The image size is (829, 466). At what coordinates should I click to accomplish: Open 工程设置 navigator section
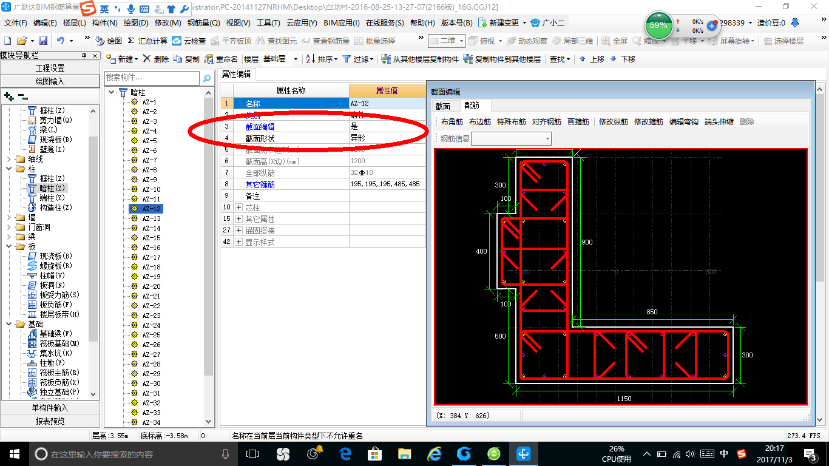(50, 68)
